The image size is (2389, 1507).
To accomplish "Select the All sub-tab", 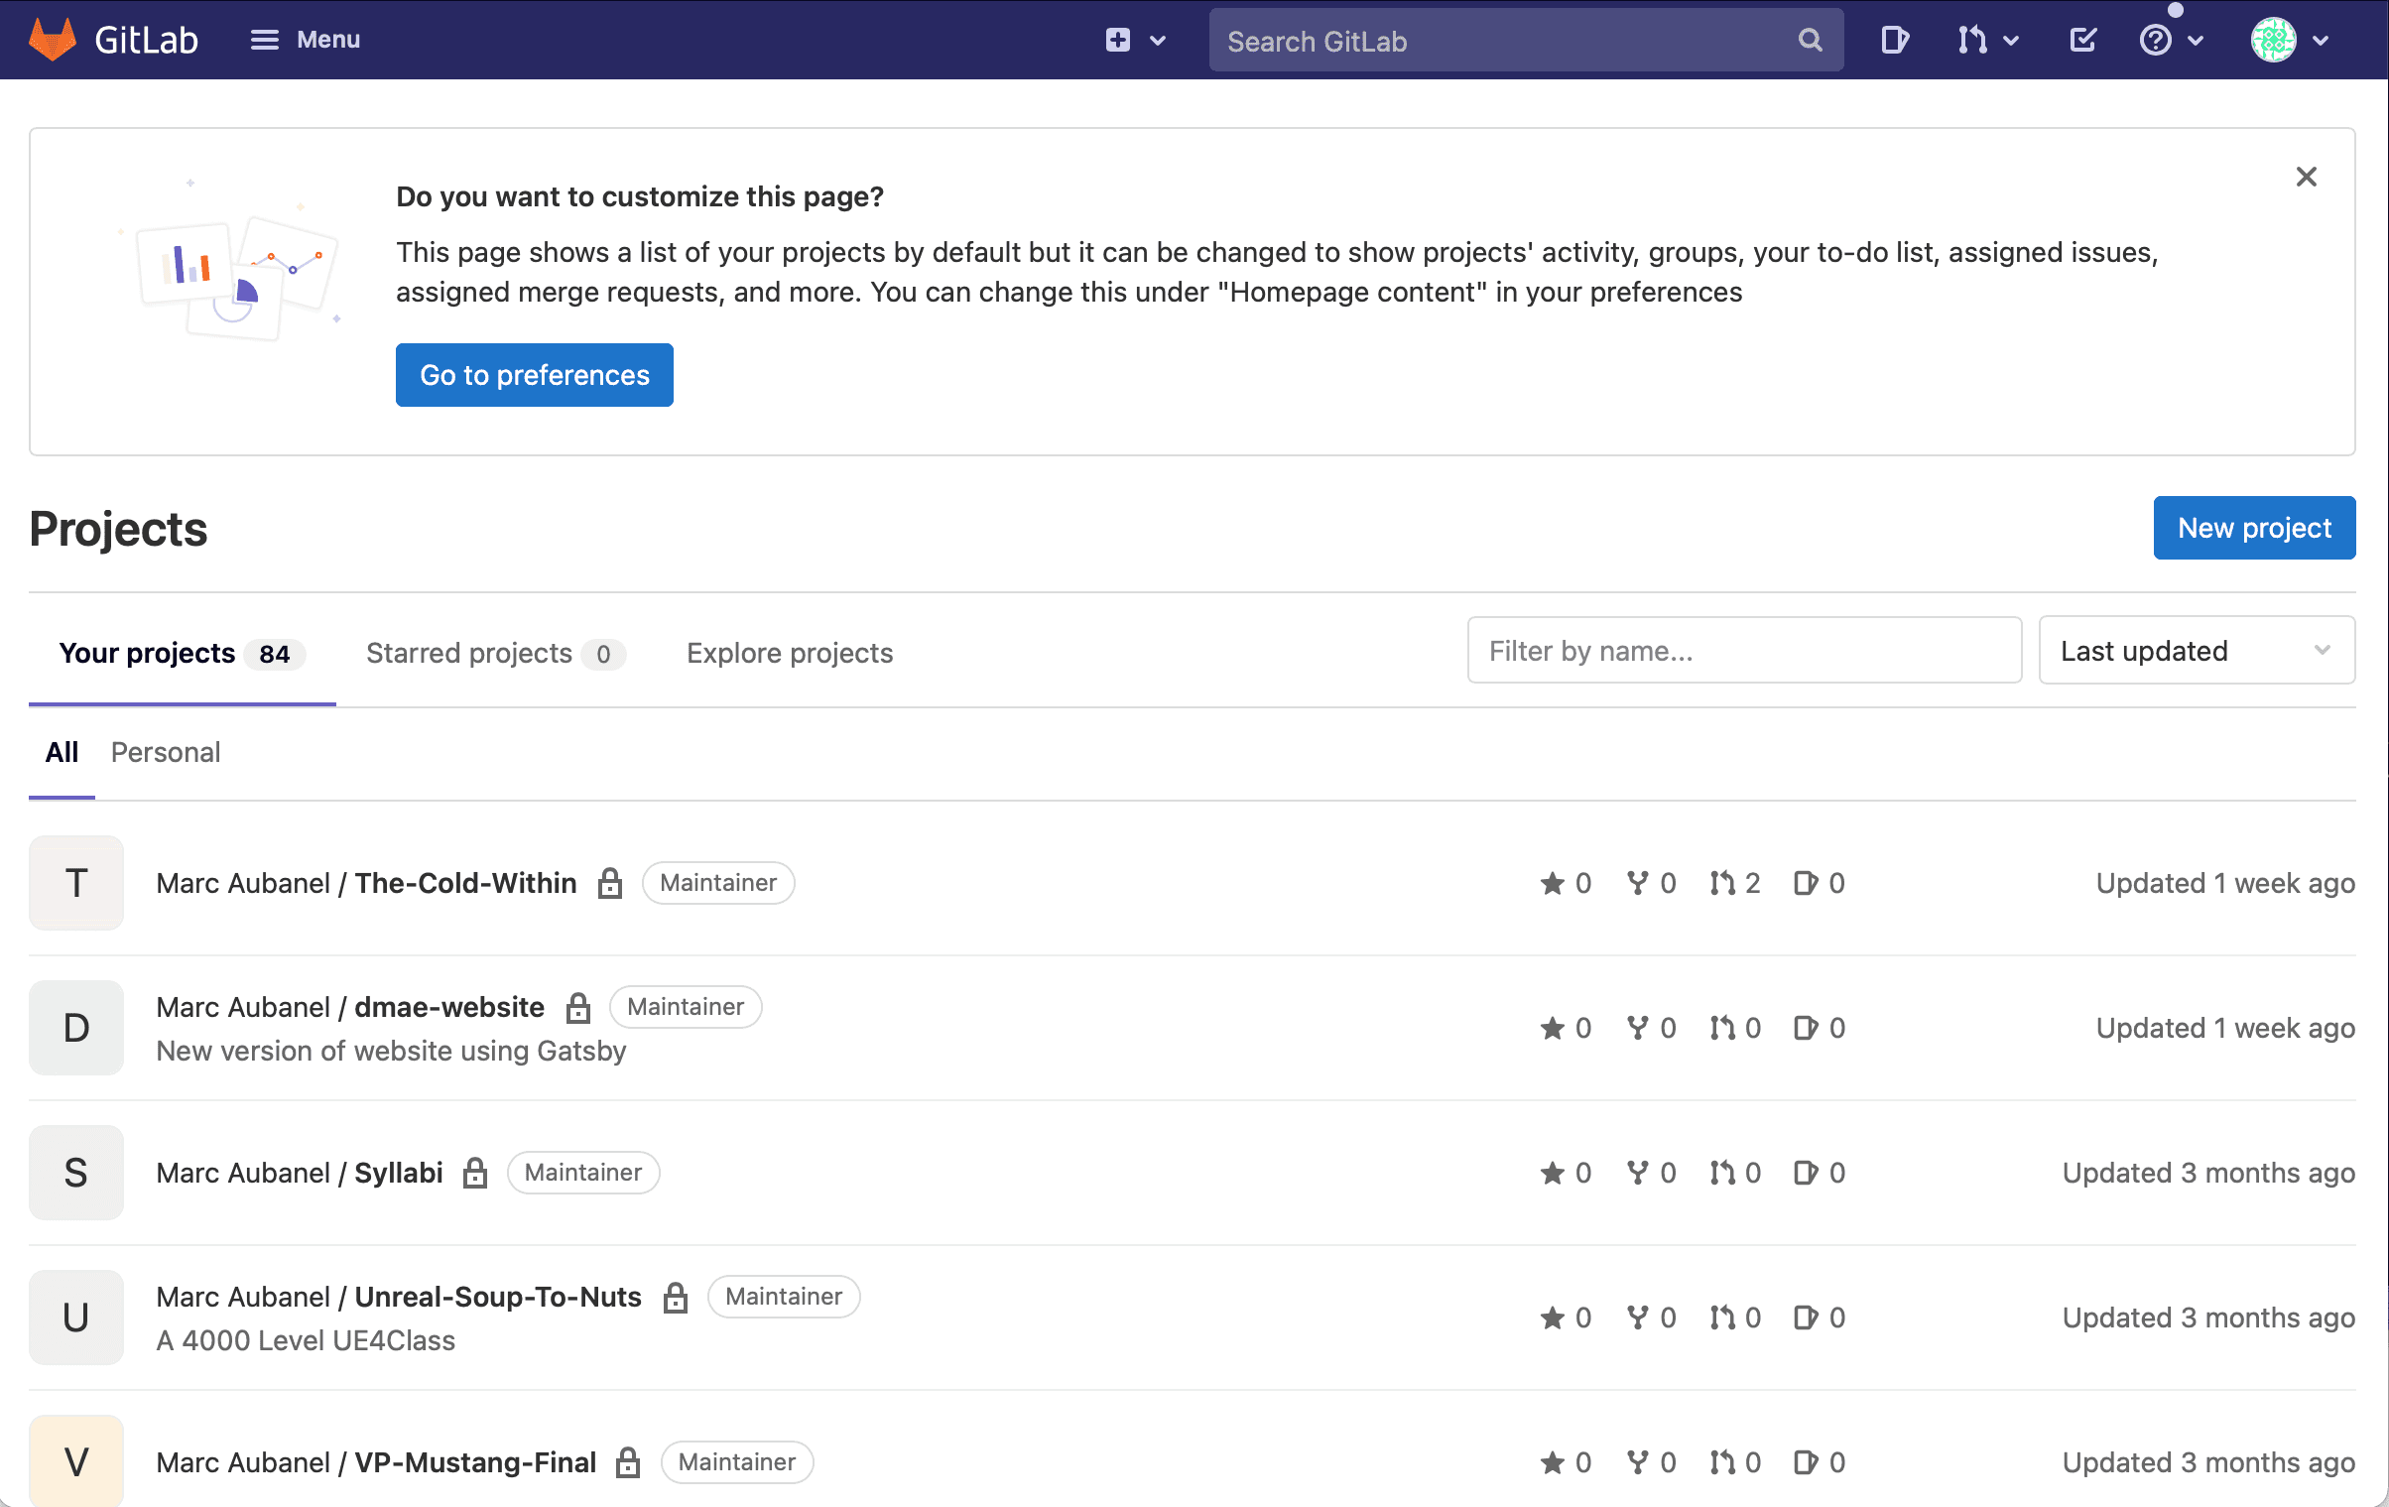I will 62,752.
